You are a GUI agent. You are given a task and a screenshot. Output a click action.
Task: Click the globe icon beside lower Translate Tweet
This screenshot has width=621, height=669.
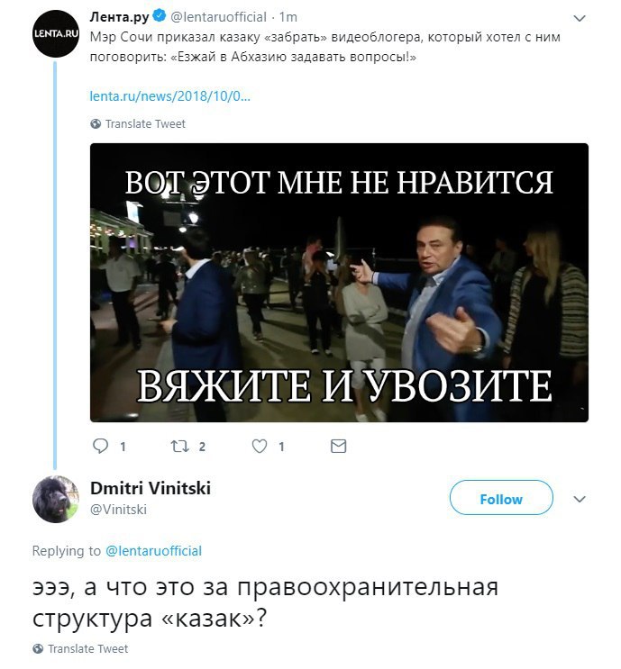point(38,649)
